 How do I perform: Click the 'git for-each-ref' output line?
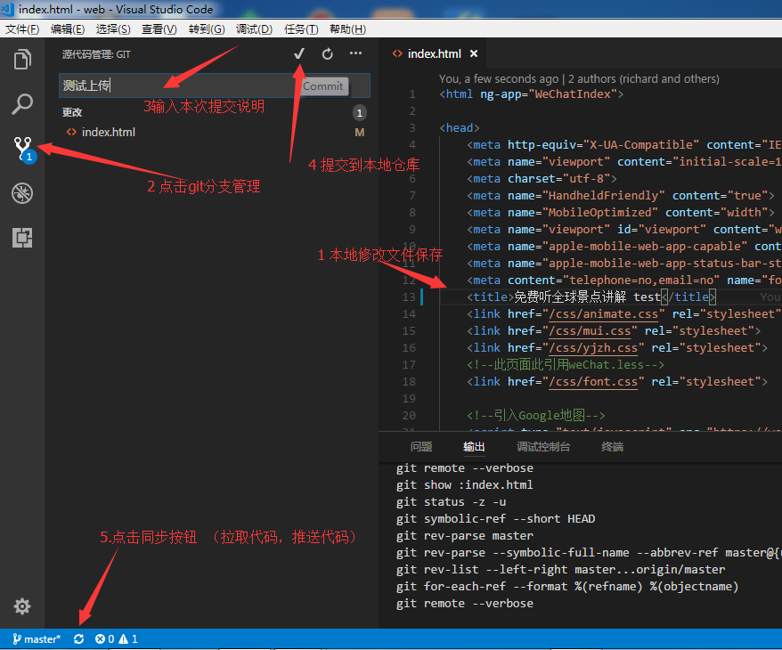(x=567, y=587)
